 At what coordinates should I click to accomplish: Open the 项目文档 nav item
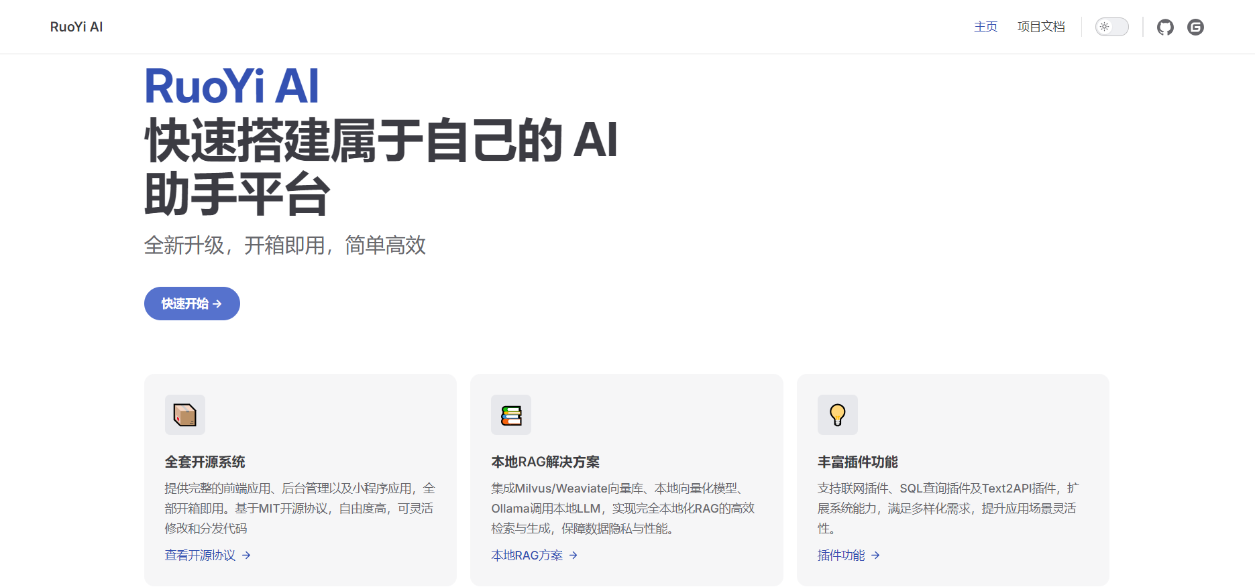coord(1041,27)
